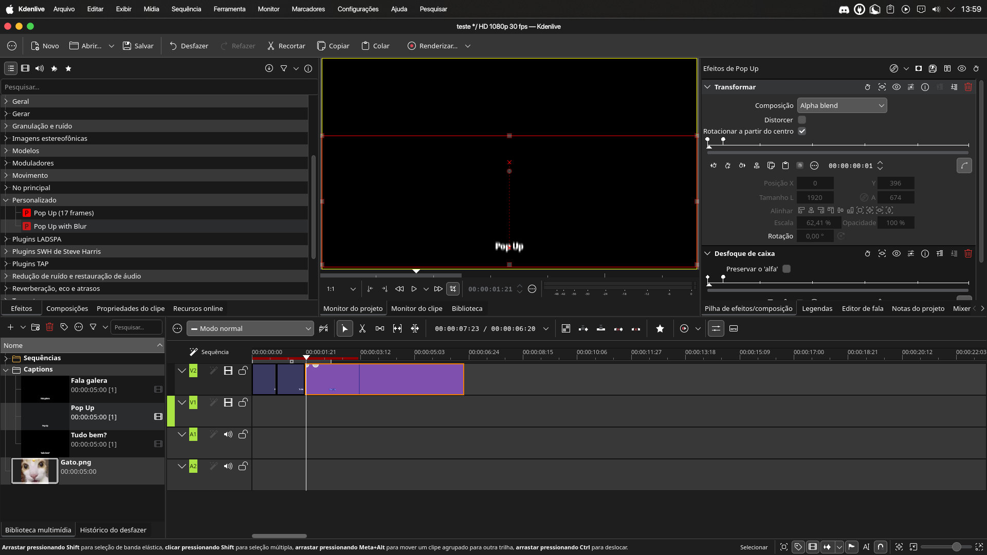The image size is (987, 555).
Task: Mute audio track A1
Action: [x=228, y=434]
